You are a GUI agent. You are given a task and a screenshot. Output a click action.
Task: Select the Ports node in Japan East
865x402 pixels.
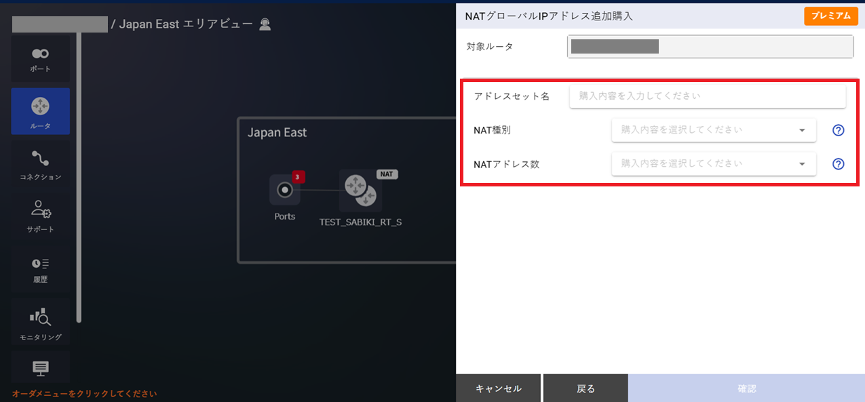point(285,190)
